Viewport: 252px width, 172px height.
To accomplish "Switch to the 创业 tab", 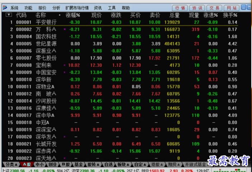I will pos(52,164).
